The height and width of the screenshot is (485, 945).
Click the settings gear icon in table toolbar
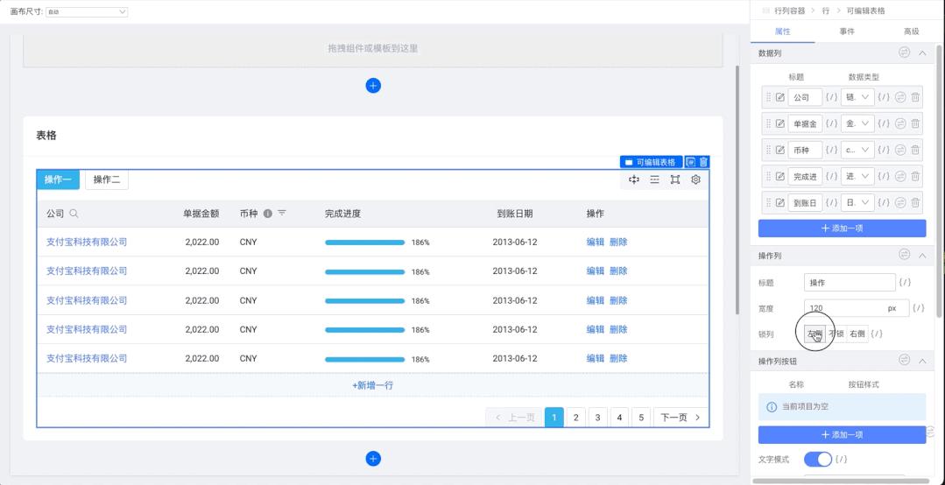695,179
